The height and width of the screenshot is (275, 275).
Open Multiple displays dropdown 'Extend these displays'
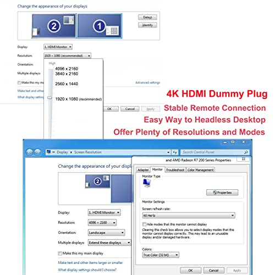click(109, 243)
